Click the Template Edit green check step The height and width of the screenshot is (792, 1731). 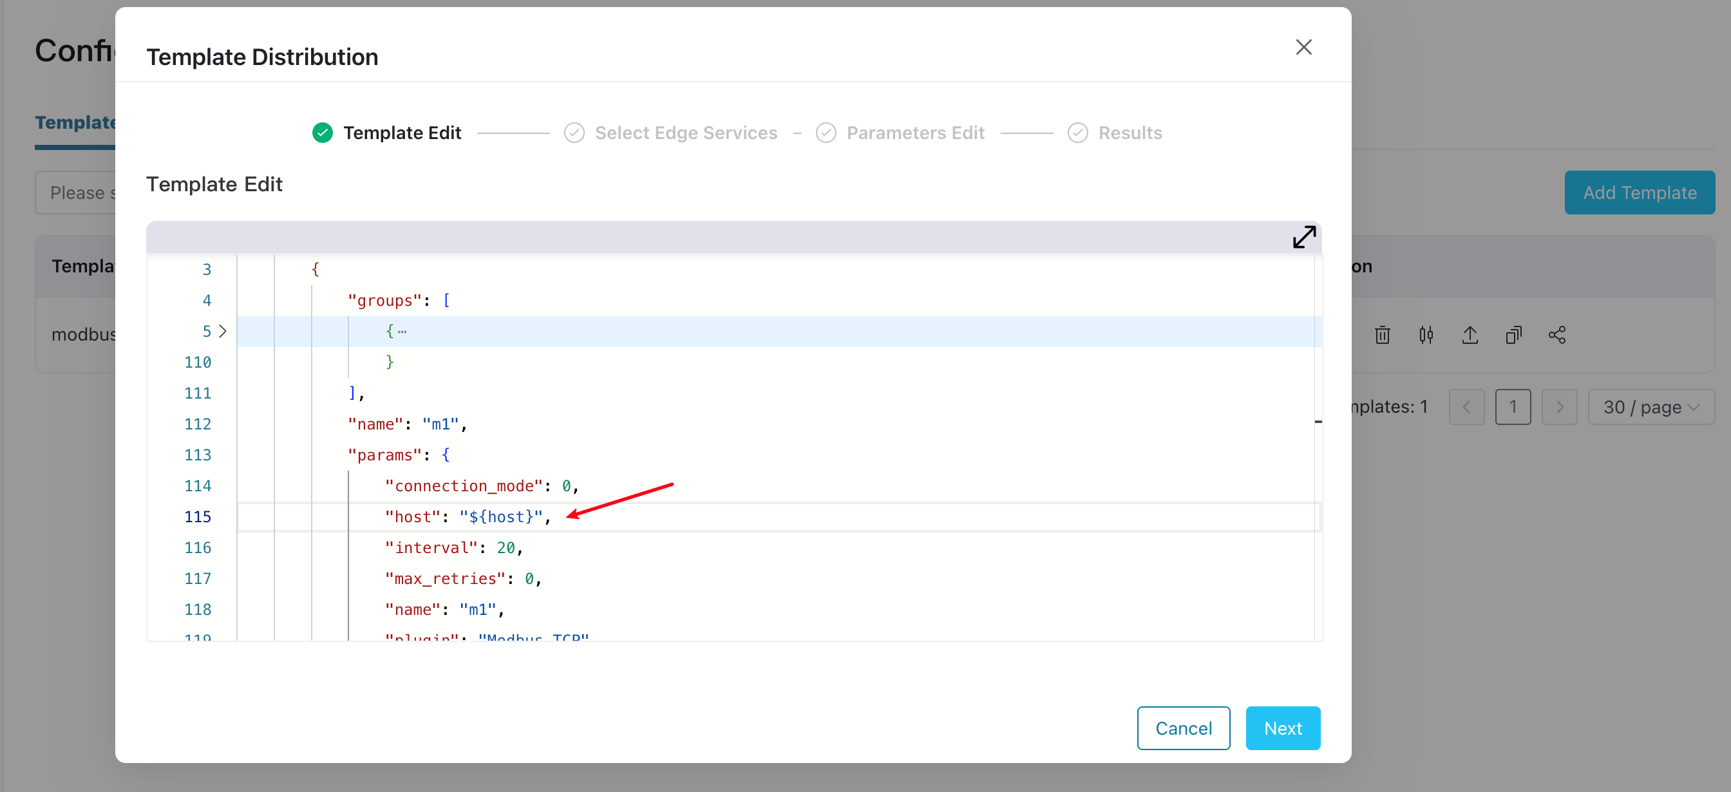(x=323, y=133)
